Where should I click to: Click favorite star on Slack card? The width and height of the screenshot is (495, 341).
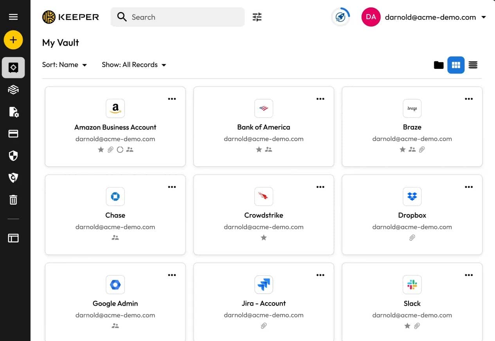tap(407, 326)
